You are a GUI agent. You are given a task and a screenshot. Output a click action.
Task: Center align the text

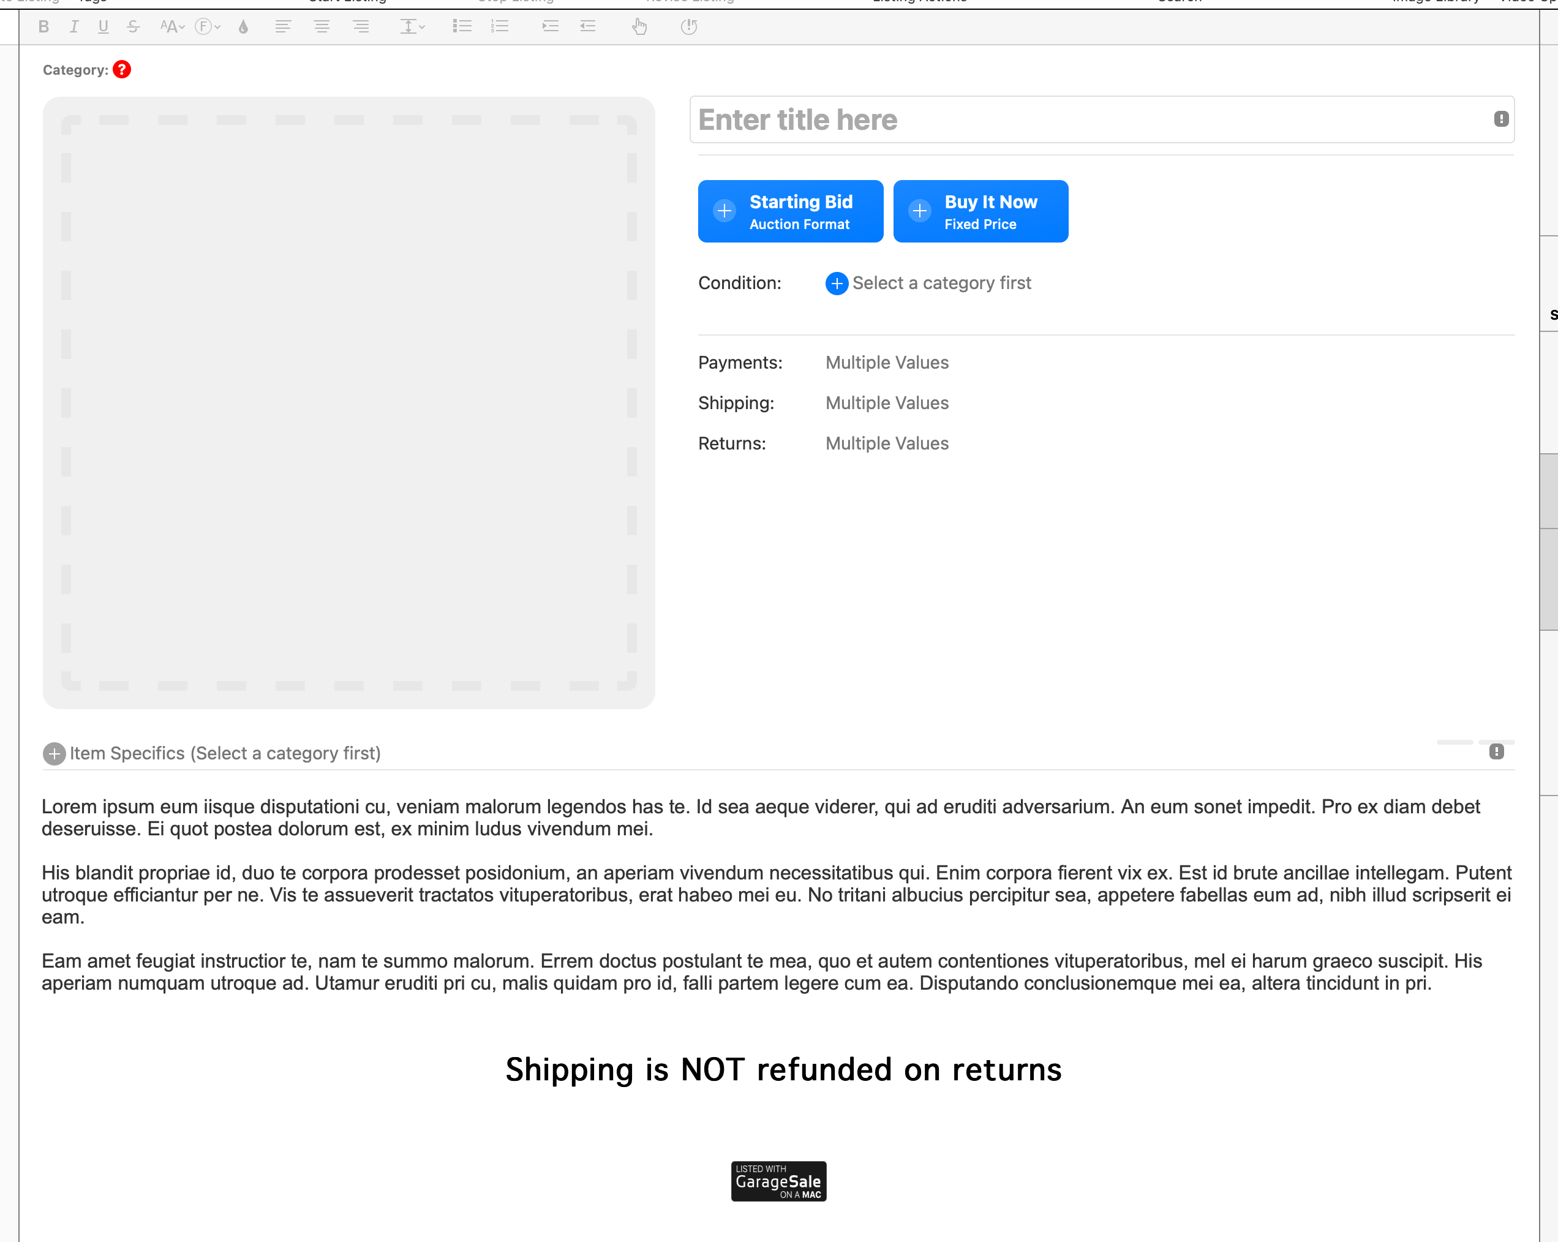click(x=322, y=27)
